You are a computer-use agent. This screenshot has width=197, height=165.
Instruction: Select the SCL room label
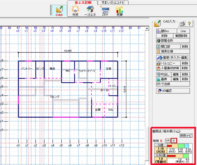pos(111,110)
